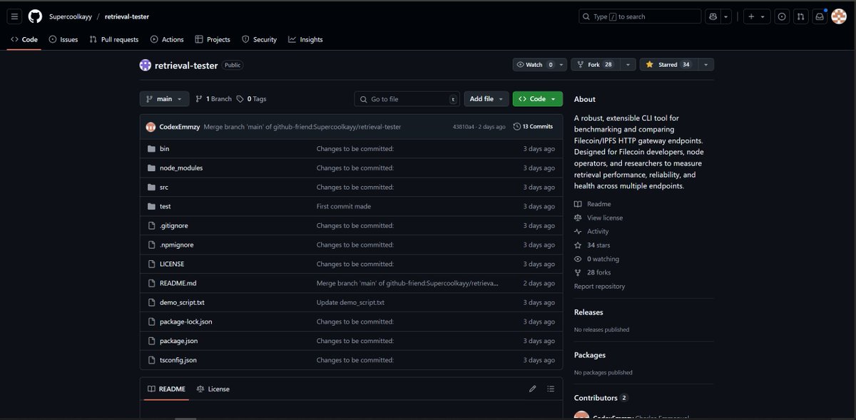View the 34 stars link
The width and height of the screenshot is (856, 420).
592,245
